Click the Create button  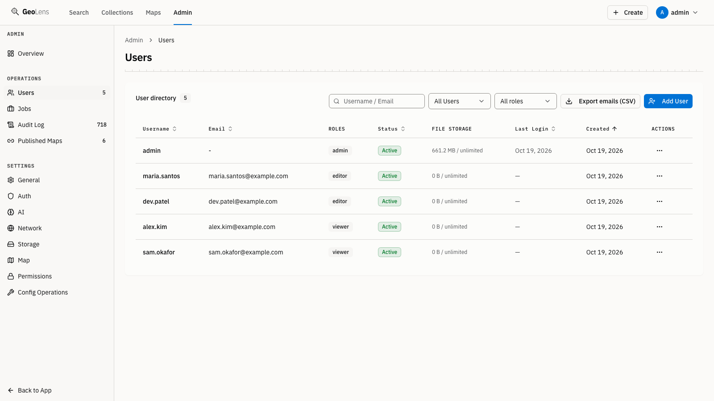click(x=627, y=12)
